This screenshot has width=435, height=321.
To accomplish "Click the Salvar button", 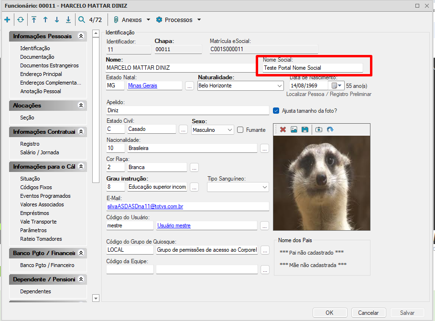I will click(x=407, y=313).
